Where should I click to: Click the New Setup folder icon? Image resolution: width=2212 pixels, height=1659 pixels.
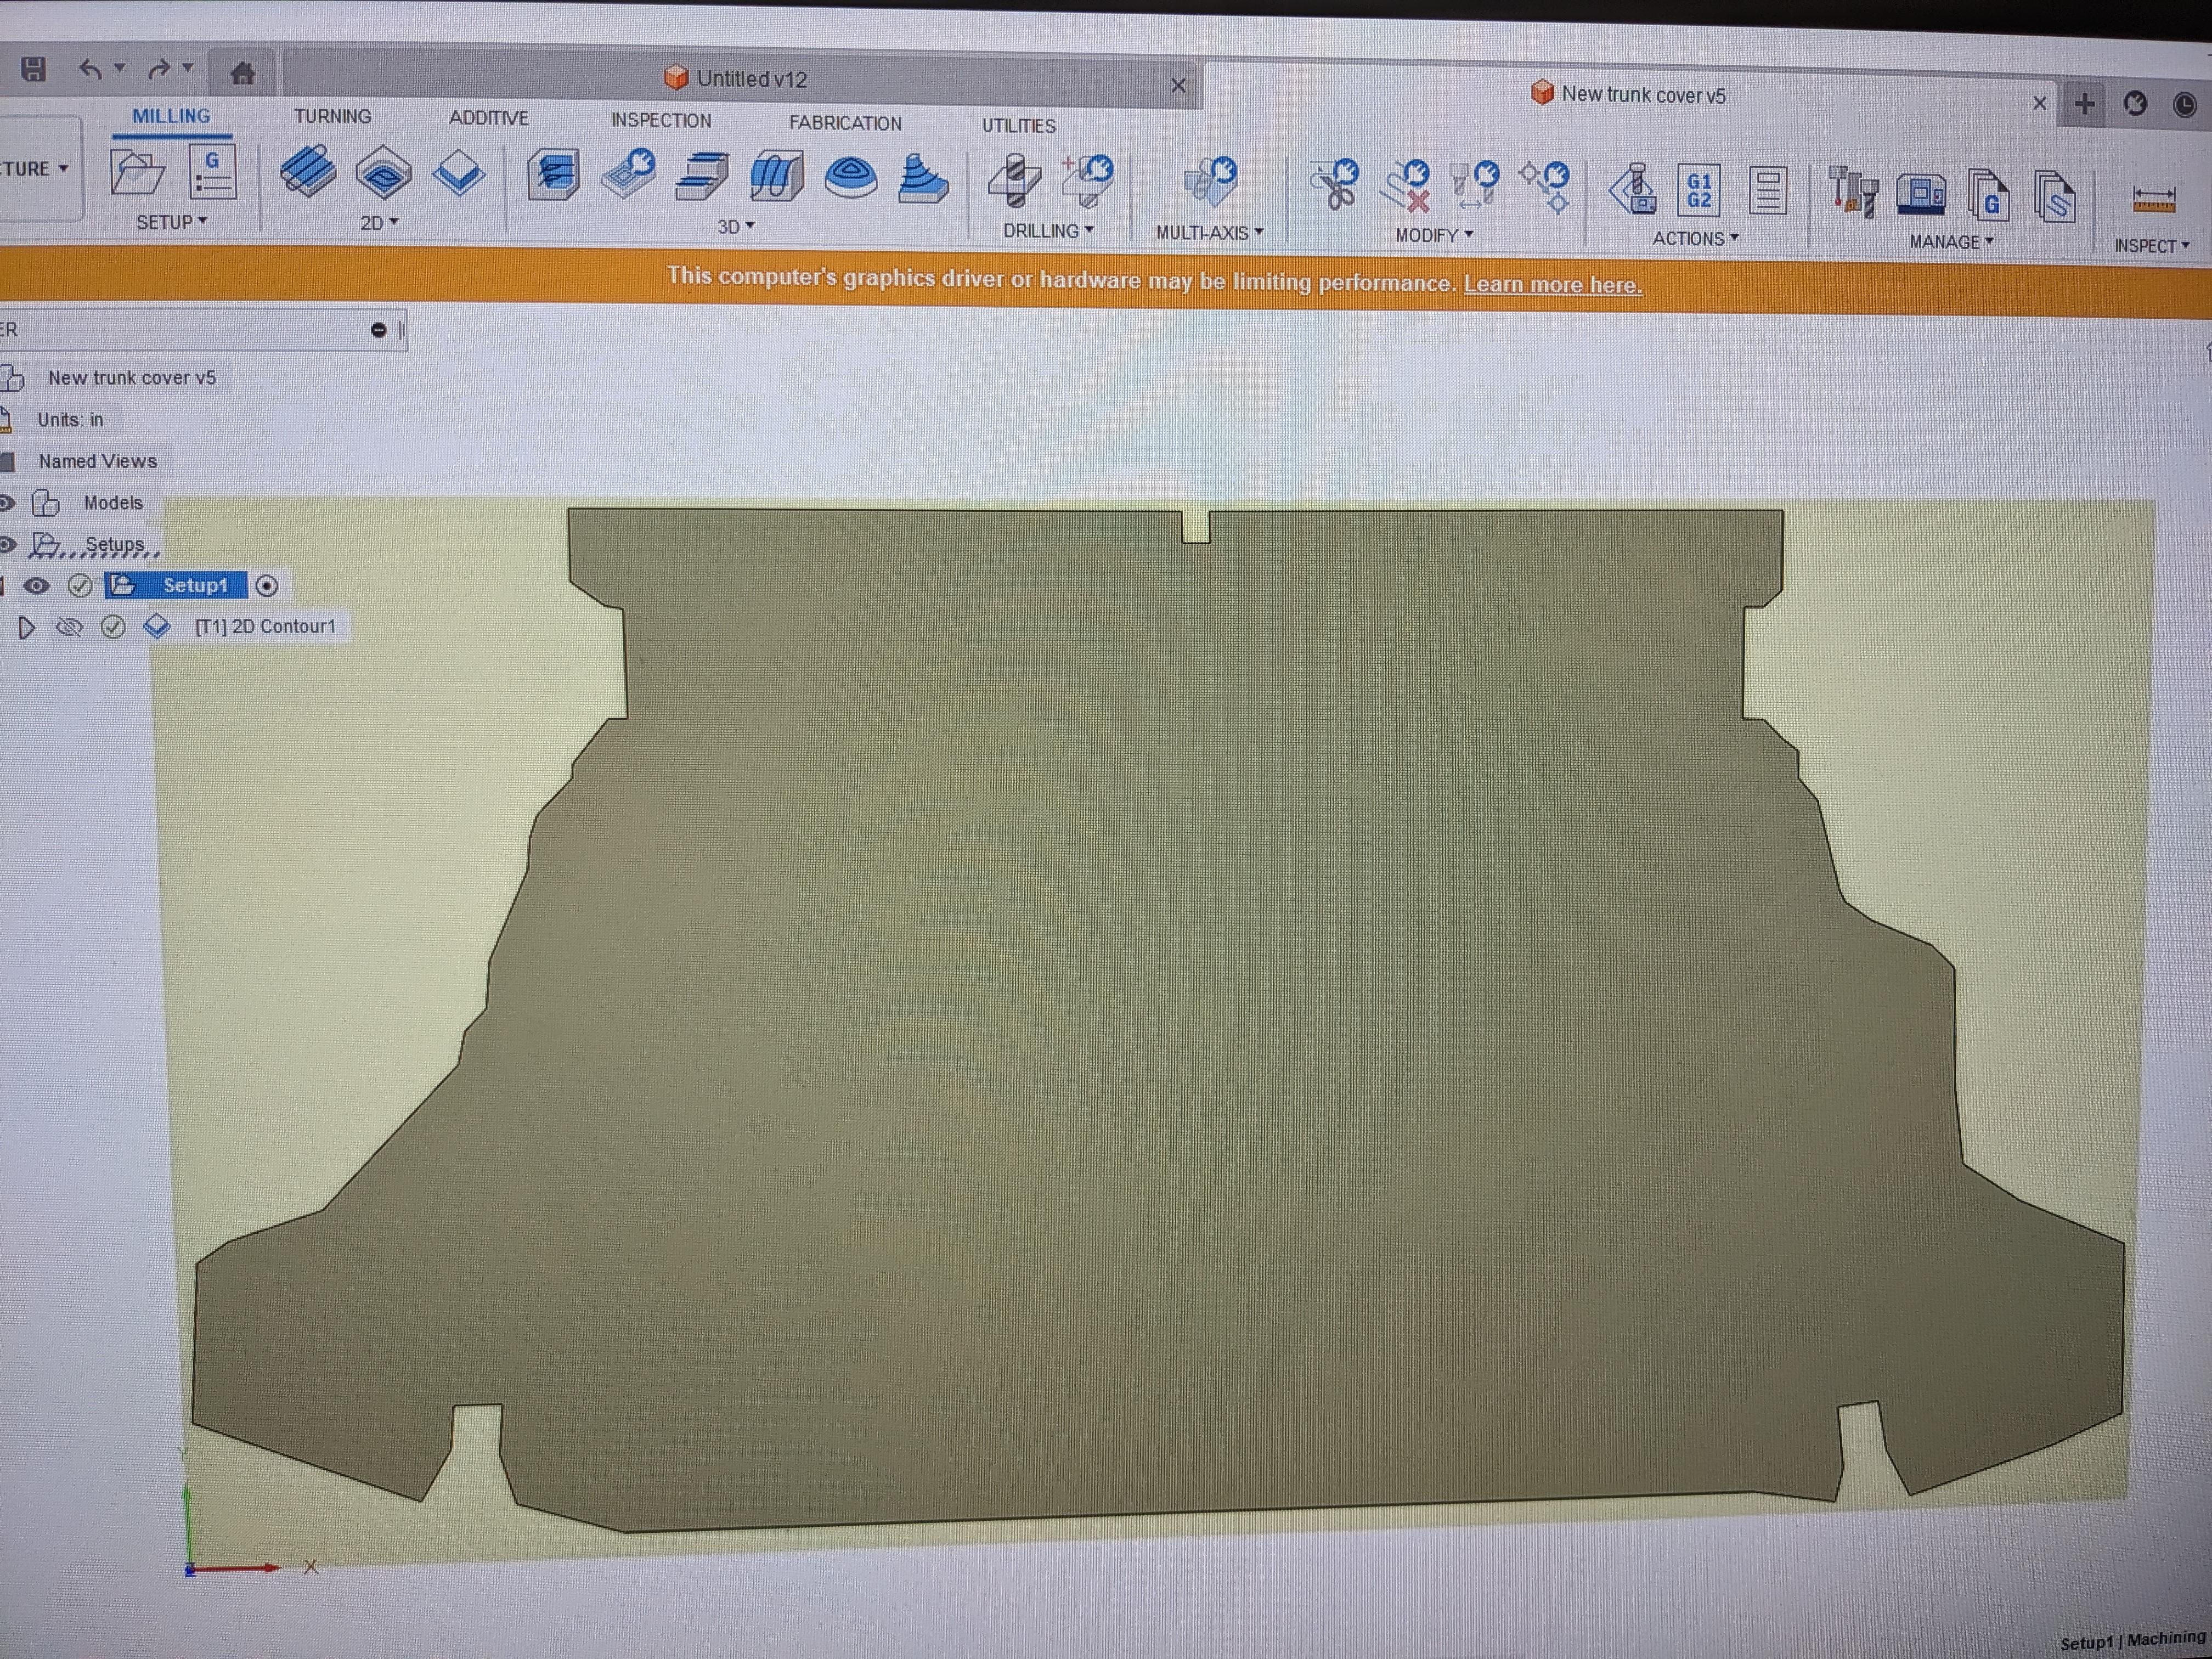[137, 171]
